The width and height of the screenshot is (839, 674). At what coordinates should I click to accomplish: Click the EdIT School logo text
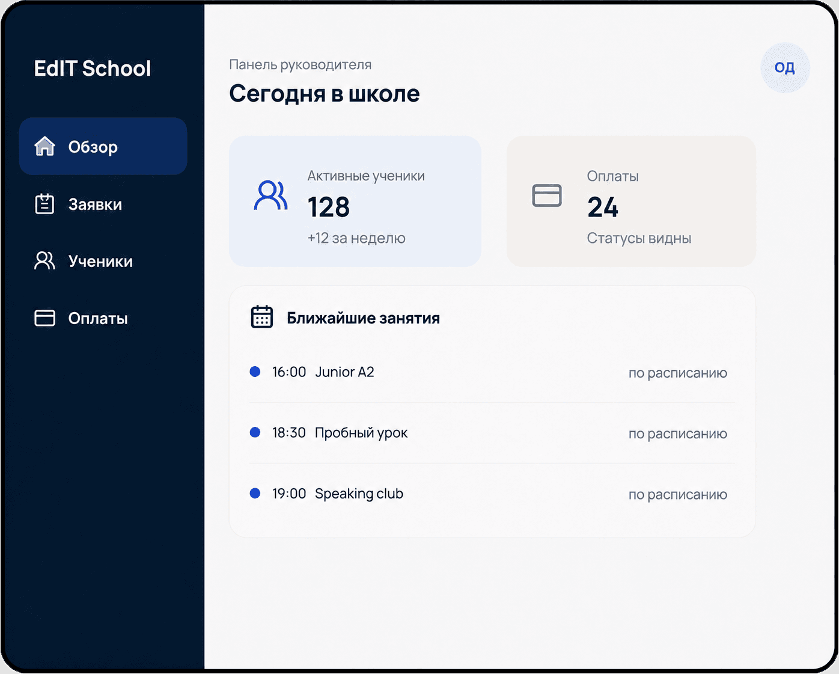(92, 69)
